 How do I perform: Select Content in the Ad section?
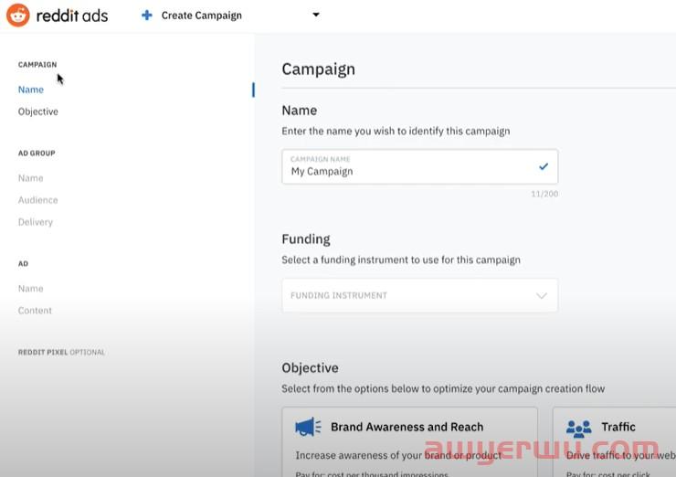(x=36, y=311)
